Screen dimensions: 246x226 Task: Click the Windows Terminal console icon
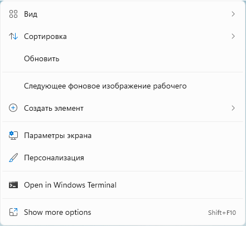tap(13, 185)
